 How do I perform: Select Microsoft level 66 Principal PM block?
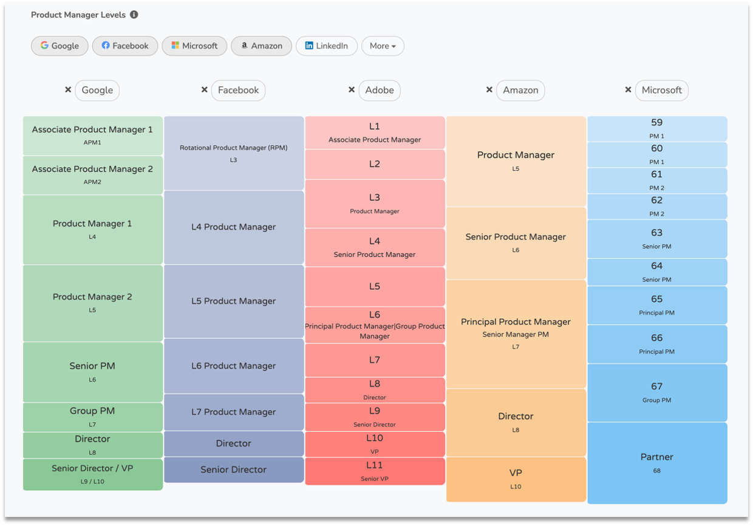657,344
